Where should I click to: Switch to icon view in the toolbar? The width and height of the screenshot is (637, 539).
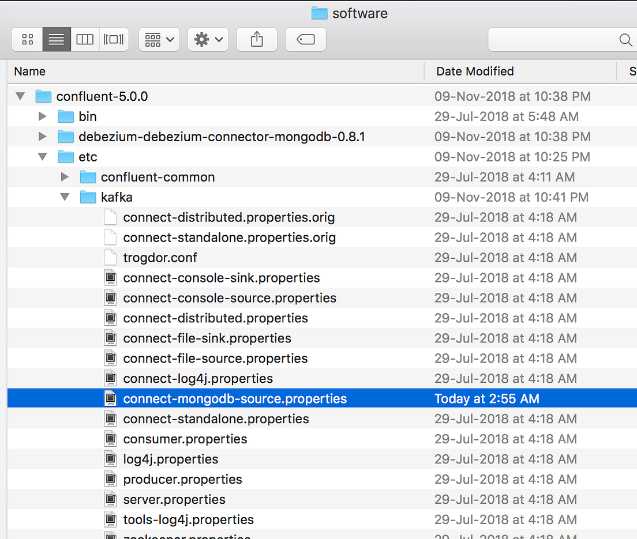click(x=27, y=39)
